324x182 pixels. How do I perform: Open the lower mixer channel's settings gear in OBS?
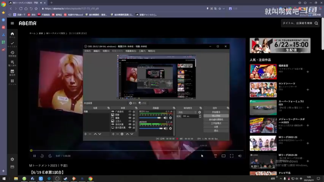click(x=170, y=128)
